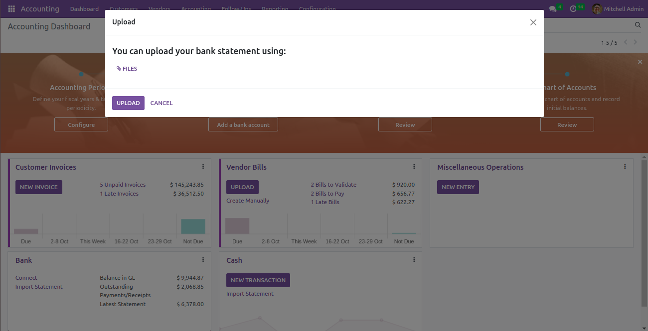
Task: Close the Upload dialog with X
Action: [x=533, y=22]
